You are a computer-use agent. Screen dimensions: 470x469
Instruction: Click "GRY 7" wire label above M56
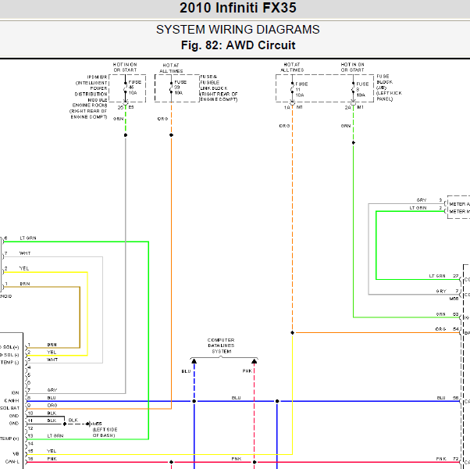tap(447, 292)
